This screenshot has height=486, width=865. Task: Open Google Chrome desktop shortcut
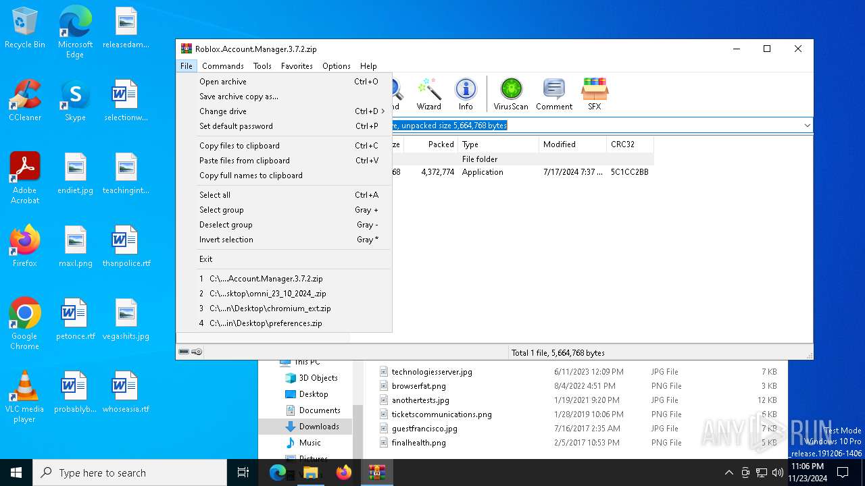click(x=25, y=323)
